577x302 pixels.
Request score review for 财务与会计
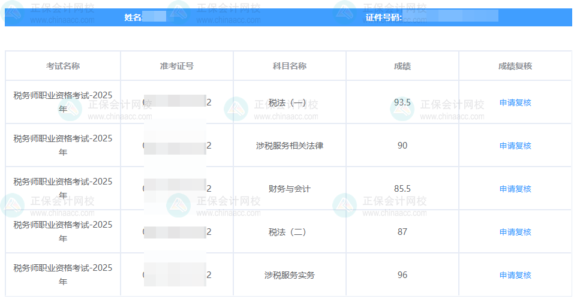515,189
